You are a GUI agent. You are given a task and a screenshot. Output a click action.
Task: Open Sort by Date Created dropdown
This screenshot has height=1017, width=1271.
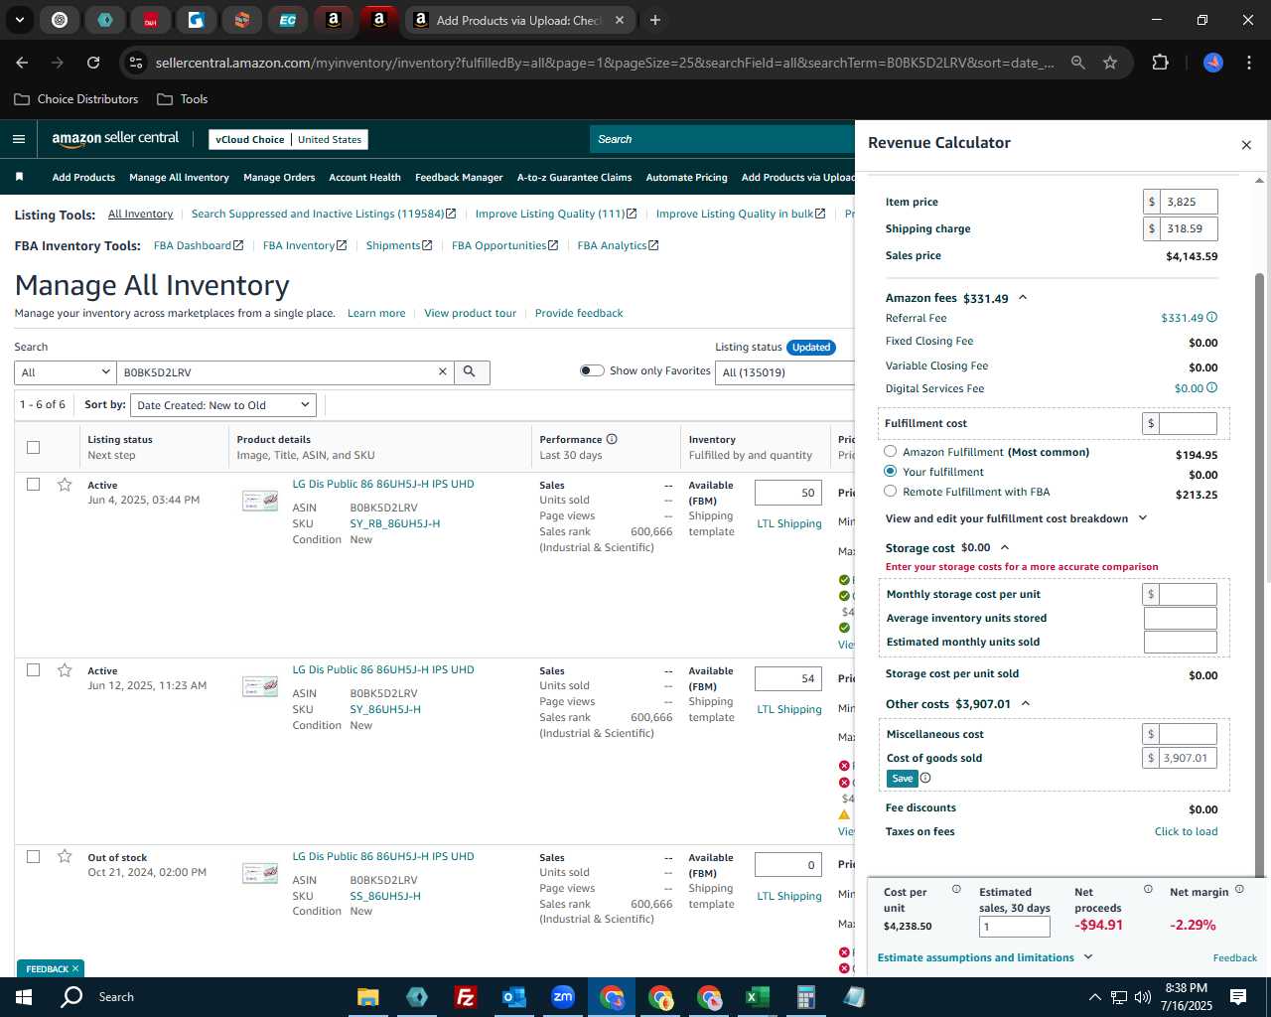point(223,405)
